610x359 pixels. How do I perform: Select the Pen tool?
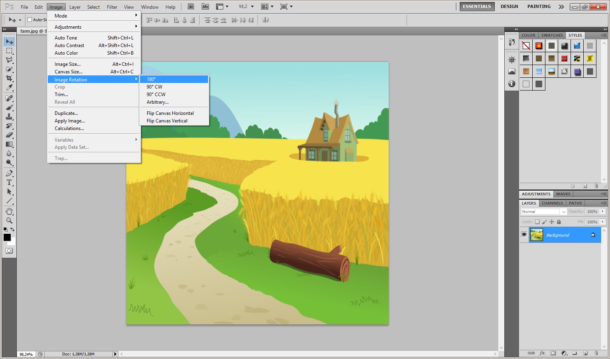pos(9,173)
